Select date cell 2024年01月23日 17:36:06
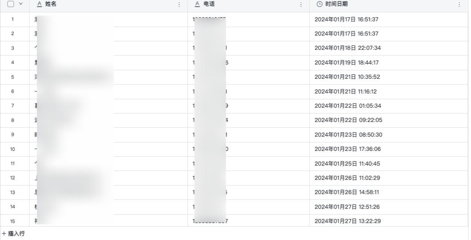This screenshot has height=240, width=471. [x=389, y=149]
